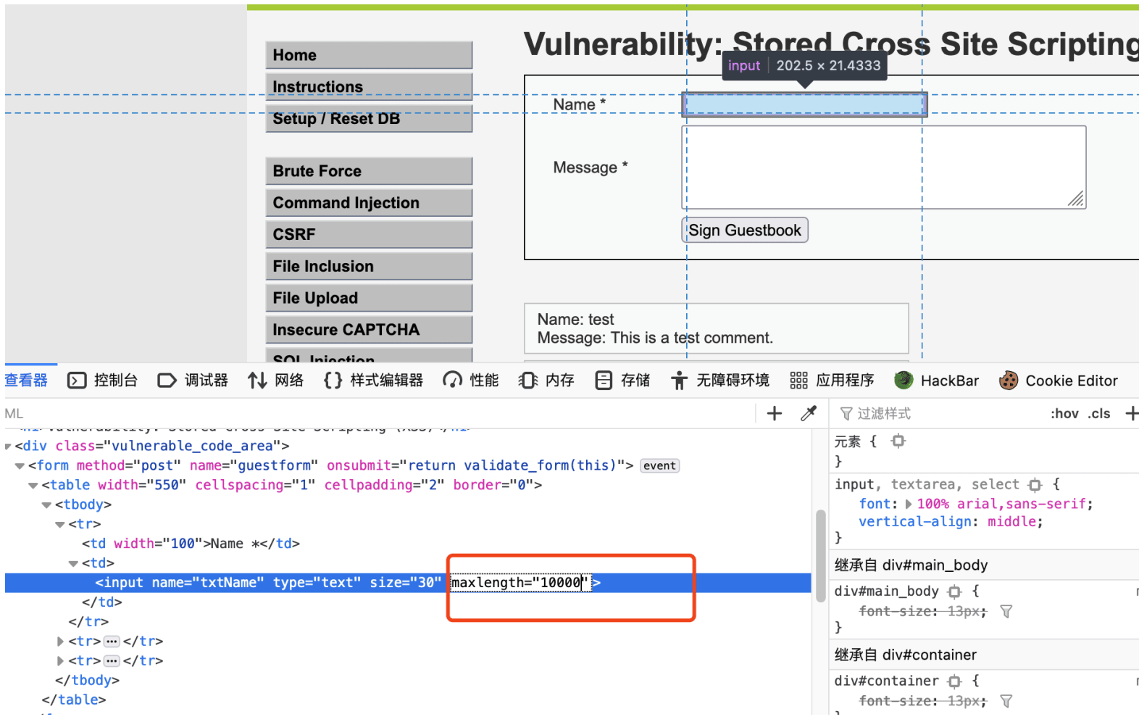Switch to the 控制台 console tab

point(102,381)
